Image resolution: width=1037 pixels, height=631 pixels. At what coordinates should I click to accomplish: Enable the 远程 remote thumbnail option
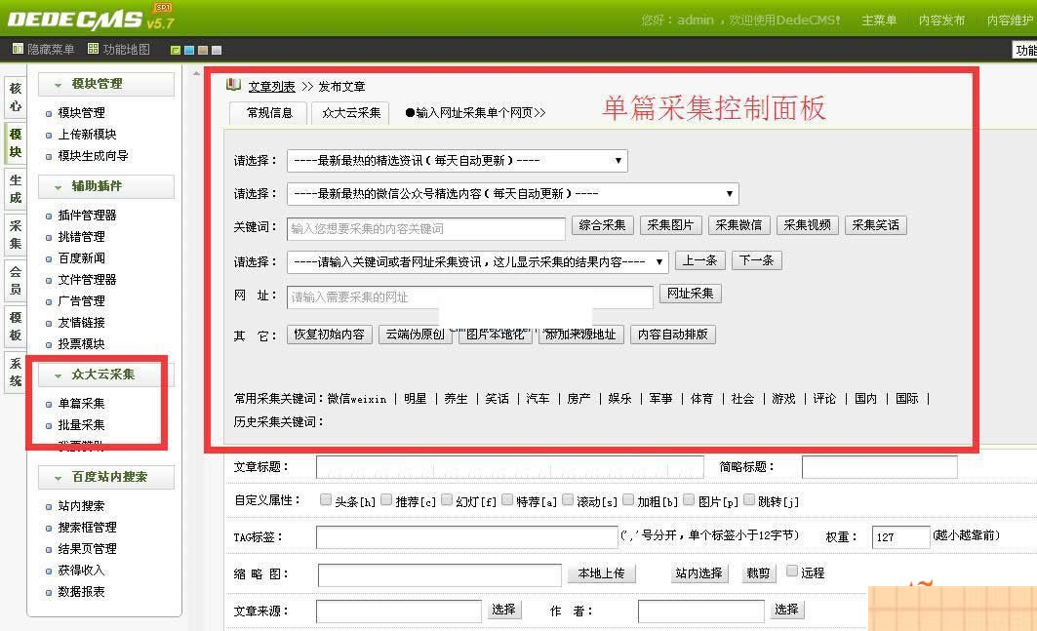(790, 573)
